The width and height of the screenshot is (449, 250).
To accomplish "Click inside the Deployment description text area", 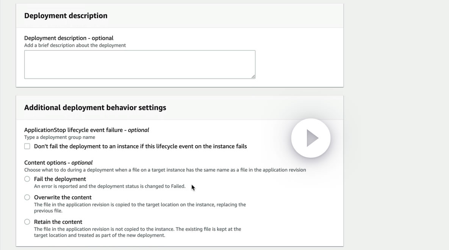I will click(x=139, y=64).
